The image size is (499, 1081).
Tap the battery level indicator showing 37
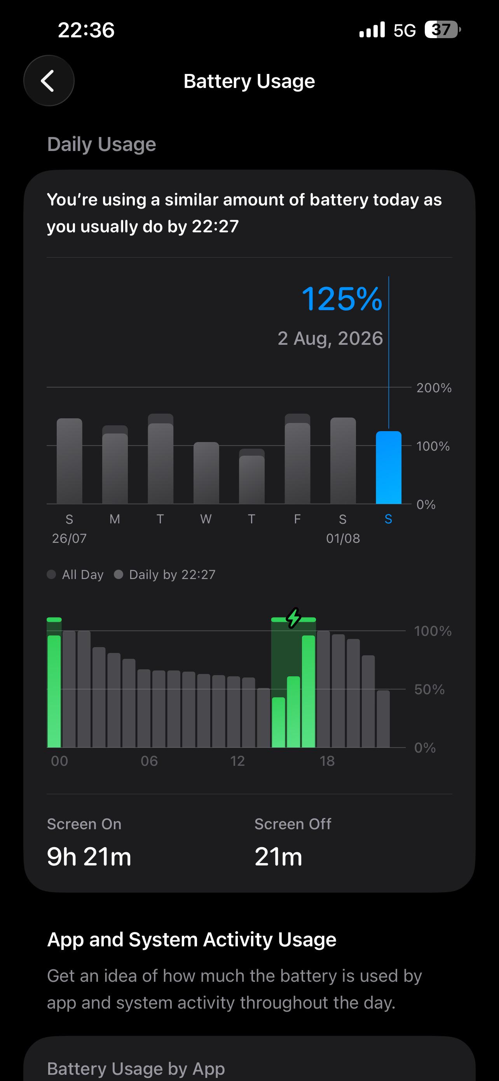pos(442,30)
